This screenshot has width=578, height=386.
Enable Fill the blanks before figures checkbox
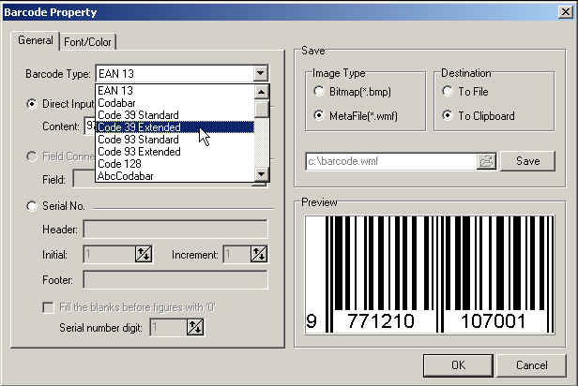[x=48, y=307]
